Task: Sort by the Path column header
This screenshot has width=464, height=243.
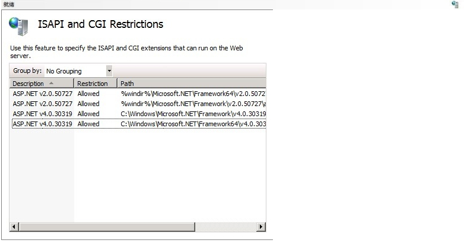Action: click(191, 84)
